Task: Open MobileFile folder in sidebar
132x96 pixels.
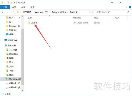Action: [15, 26]
